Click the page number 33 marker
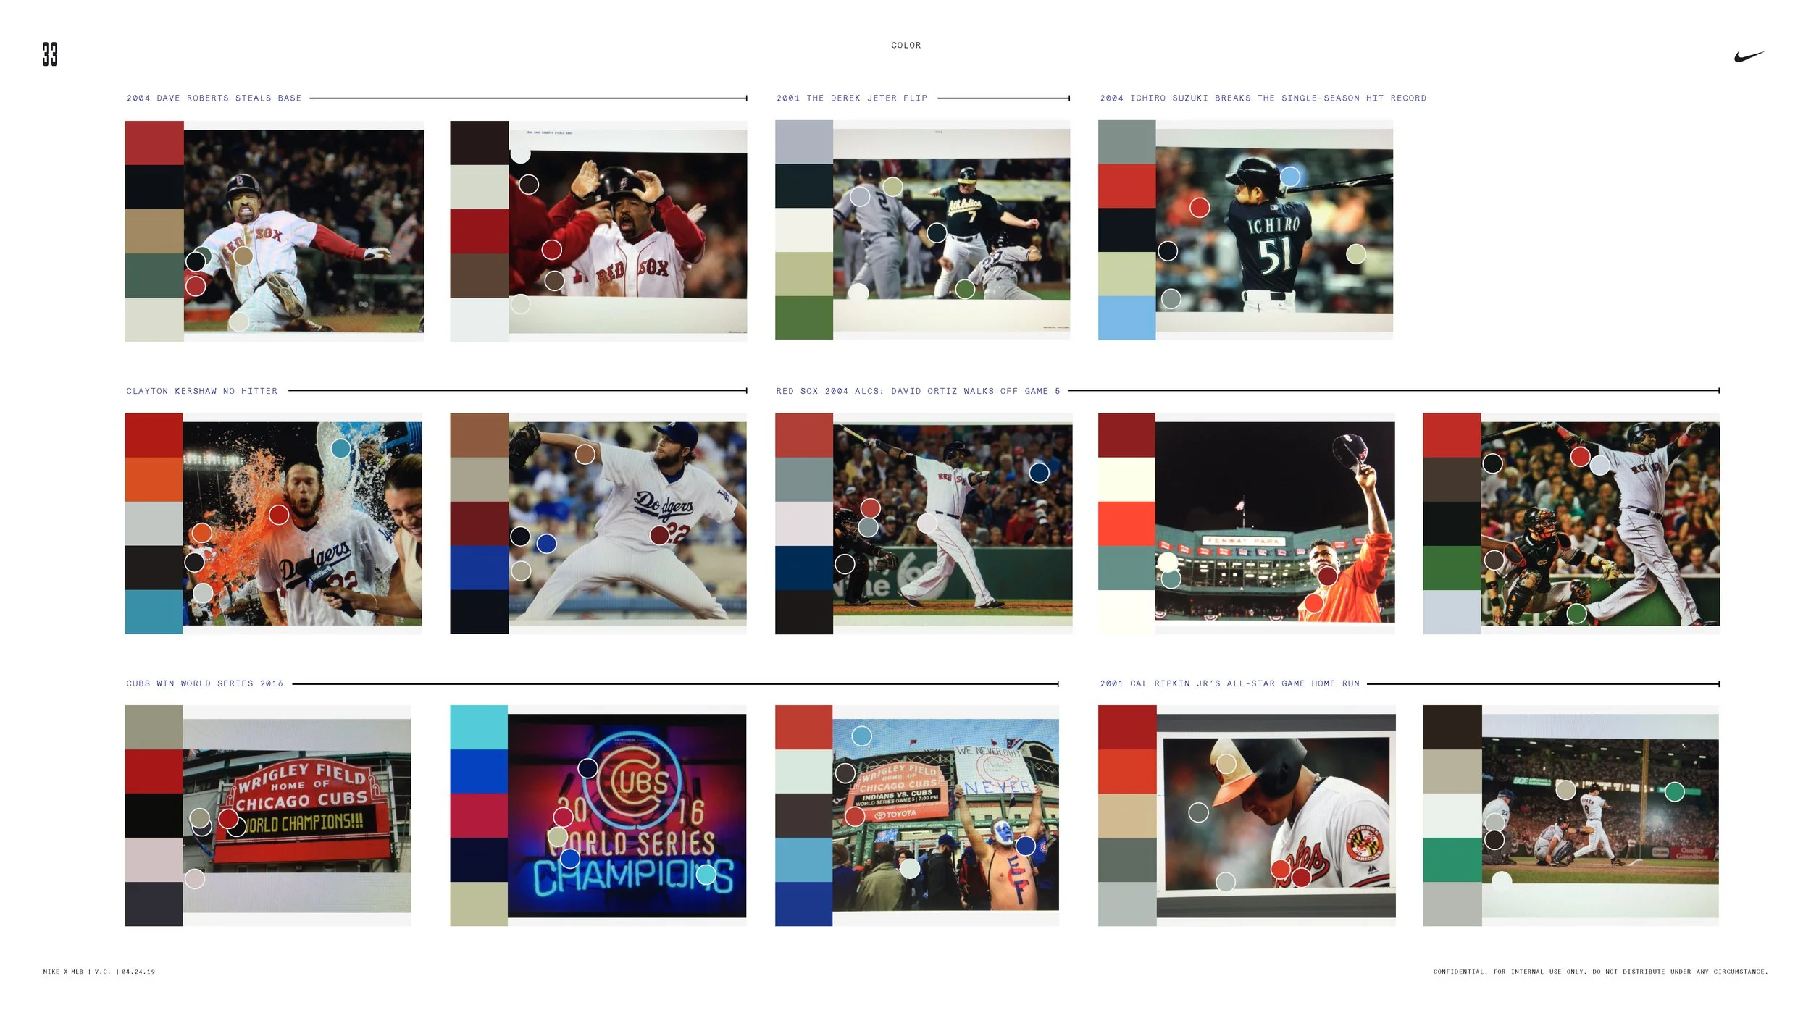The width and height of the screenshot is (1811, 1018). click(49, 52)
